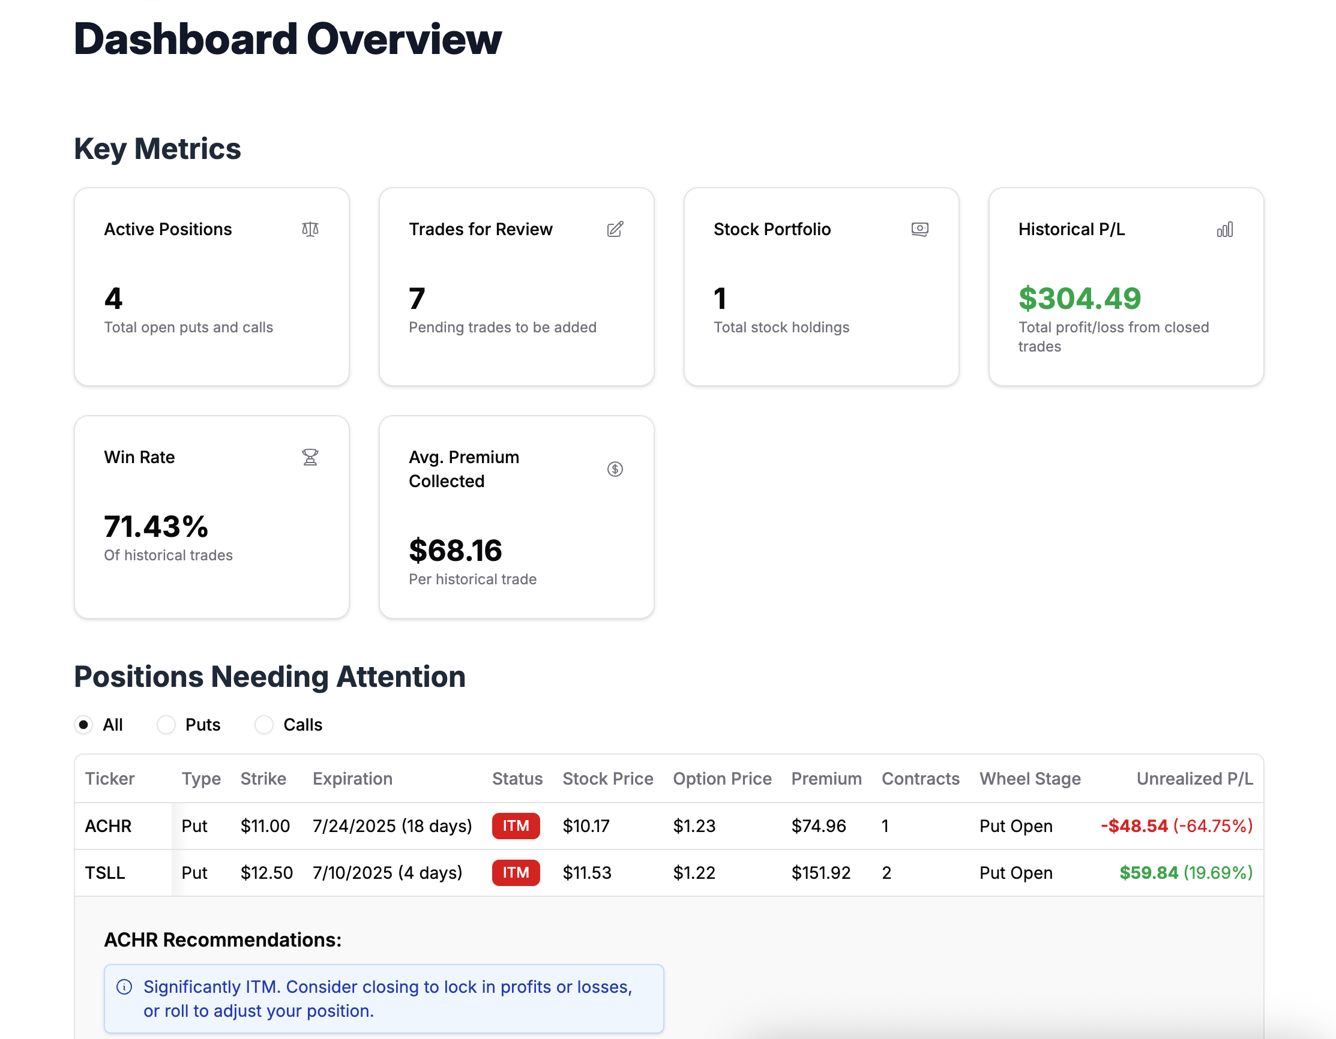
Task: Select the ACHR ticker in the table
Action: coord(109,826)
